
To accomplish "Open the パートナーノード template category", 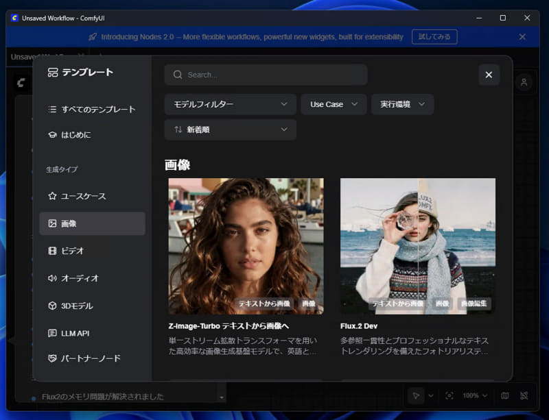I will [82, 358].
